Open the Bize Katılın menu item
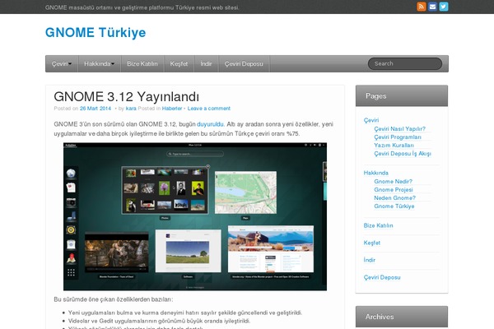Viewport: 494px width, 329px height. coord(142,64)
